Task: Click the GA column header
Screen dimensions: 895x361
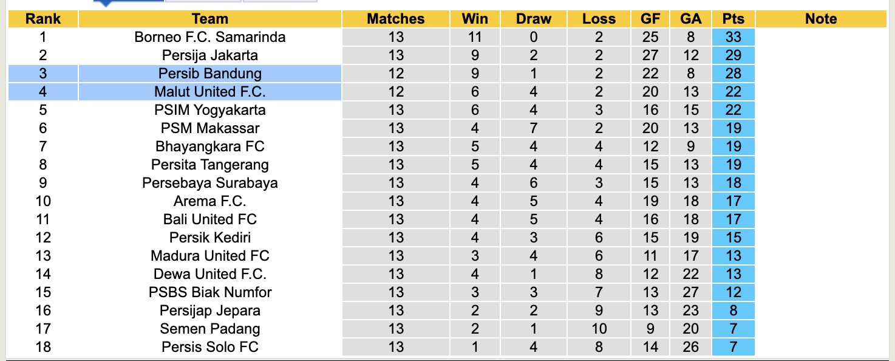Action: (x=691, y=19)
